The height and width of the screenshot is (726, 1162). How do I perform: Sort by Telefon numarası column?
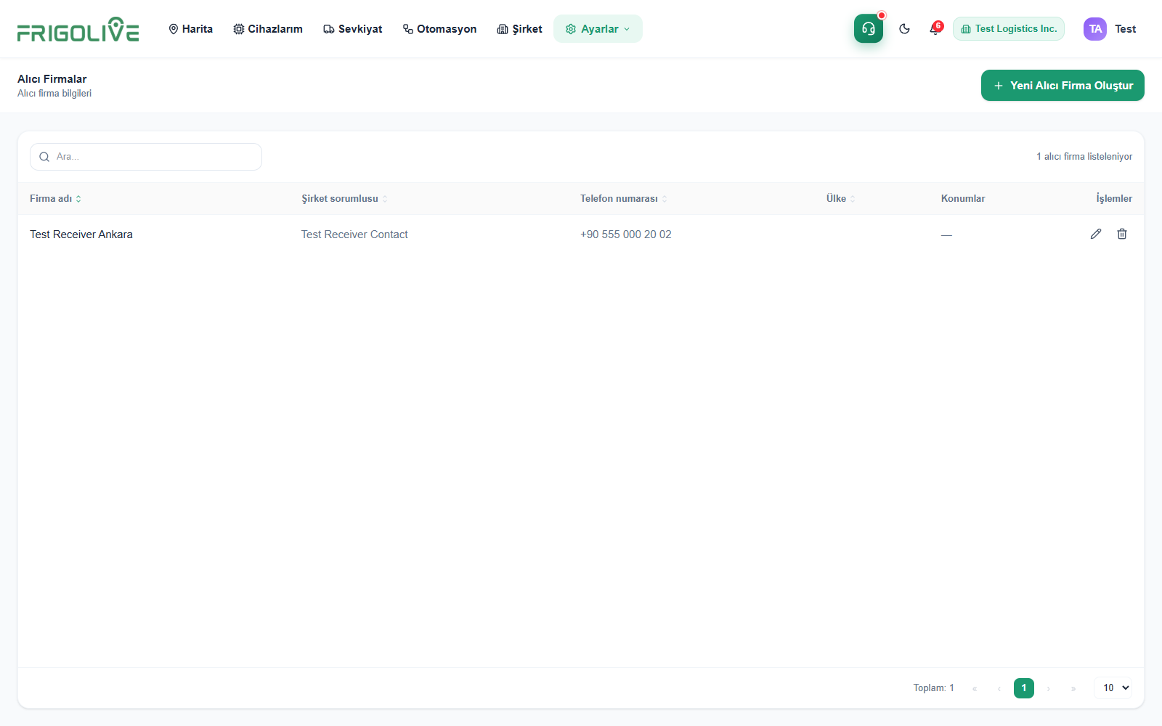pos(624,199)
